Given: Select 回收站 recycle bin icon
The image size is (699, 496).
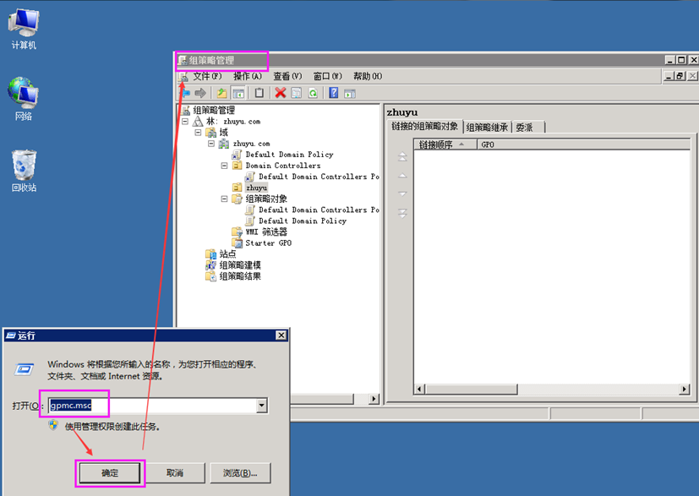Looking at the screenshot, I should click(24, 171).
